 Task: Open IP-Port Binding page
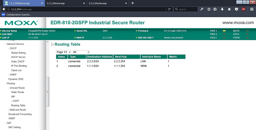point(19,66)
